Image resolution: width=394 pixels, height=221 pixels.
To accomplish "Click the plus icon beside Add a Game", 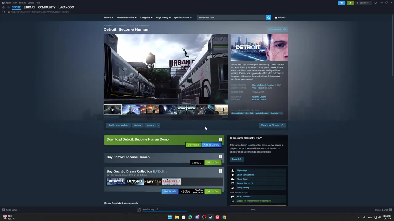I will [4, 210].
